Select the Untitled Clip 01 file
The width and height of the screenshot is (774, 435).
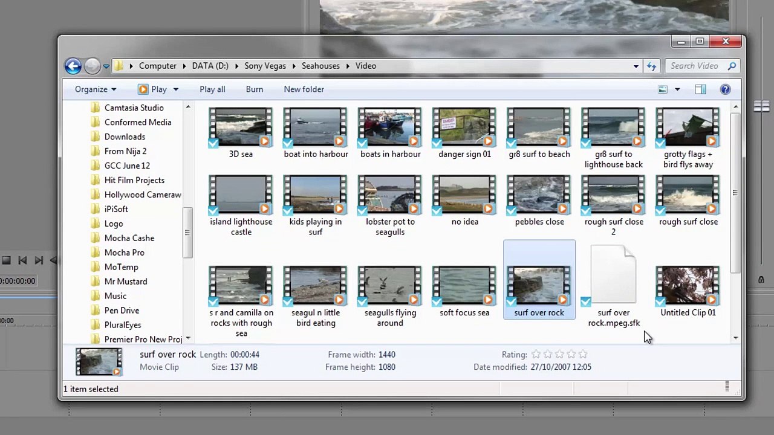[x=688, y=292]
